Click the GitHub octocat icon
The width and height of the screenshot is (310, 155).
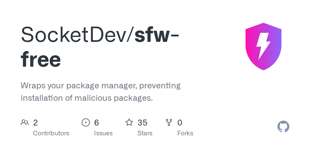pos(283,127)
